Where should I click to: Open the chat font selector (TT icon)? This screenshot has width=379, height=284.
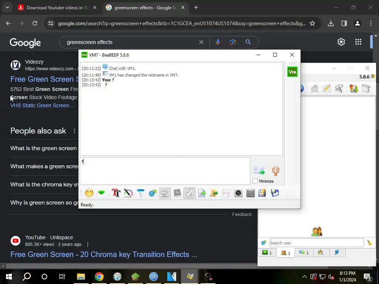tap(116, 193)
